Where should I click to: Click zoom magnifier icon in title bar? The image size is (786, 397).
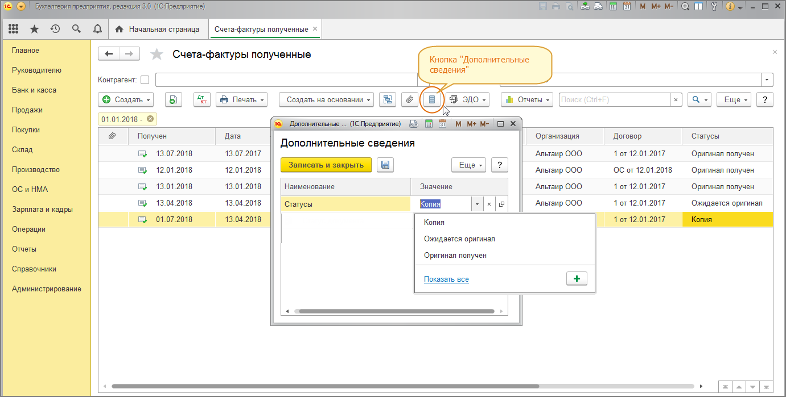[x=685, y=7]
